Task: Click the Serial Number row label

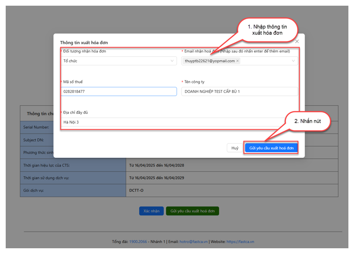Action: point(36,127)
